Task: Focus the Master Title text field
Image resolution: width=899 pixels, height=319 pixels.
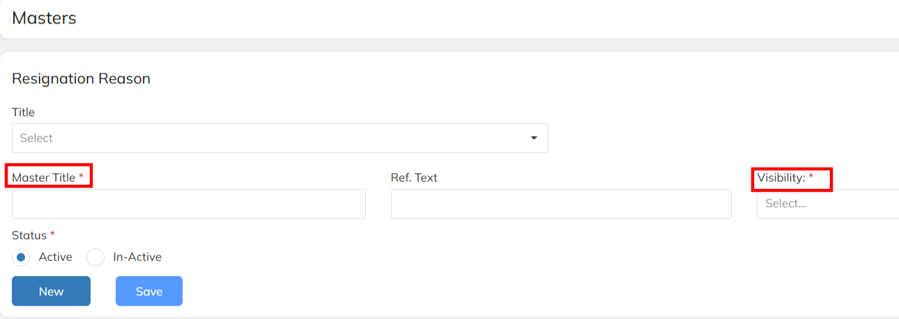Action: pos(188,204)
